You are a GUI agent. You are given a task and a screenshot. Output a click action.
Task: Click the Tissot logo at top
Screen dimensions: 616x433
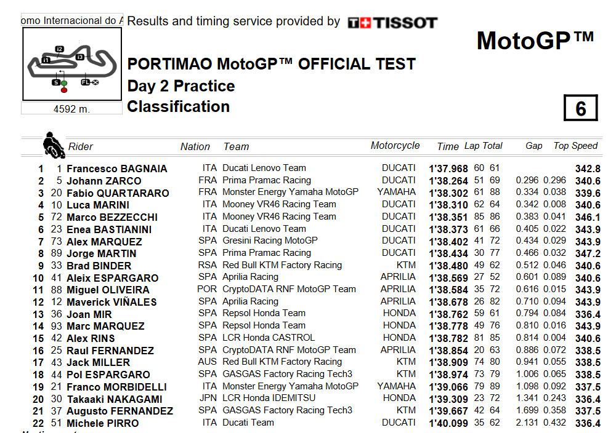[x=392, y=23]
